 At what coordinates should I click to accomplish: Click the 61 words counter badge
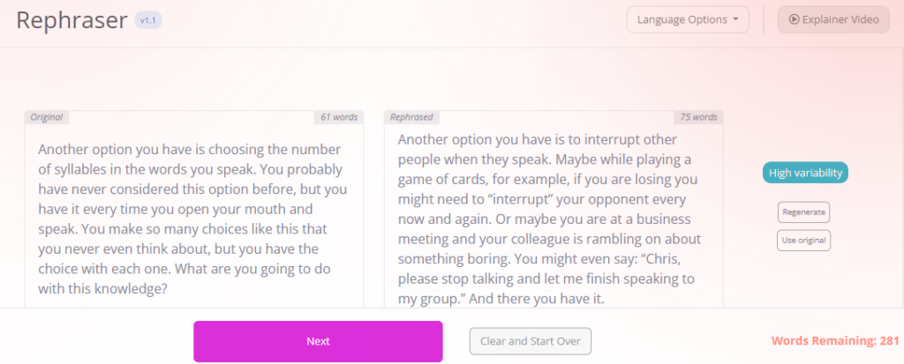339,117
